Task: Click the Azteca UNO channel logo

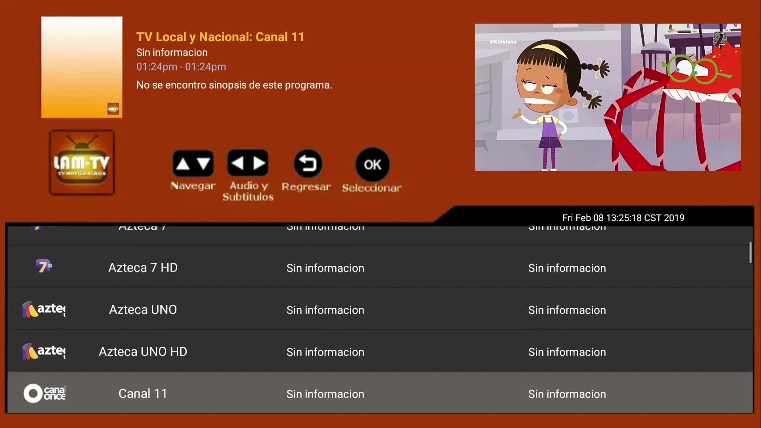Action: 44,309
